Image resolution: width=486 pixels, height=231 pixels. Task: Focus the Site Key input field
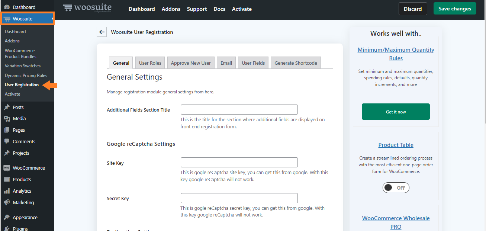point(239,163)
